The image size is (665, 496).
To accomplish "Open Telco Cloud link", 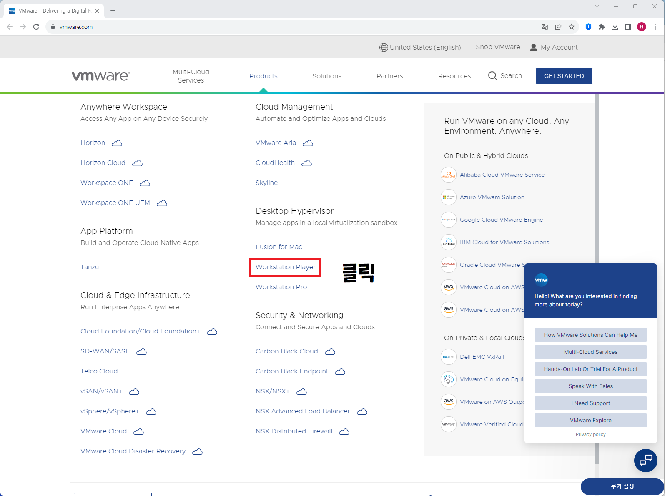I will click(x=99, y=371).
